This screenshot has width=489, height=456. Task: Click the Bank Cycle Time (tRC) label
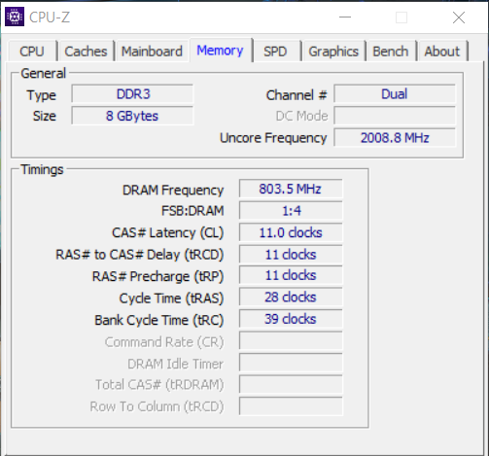pos(159,320)
